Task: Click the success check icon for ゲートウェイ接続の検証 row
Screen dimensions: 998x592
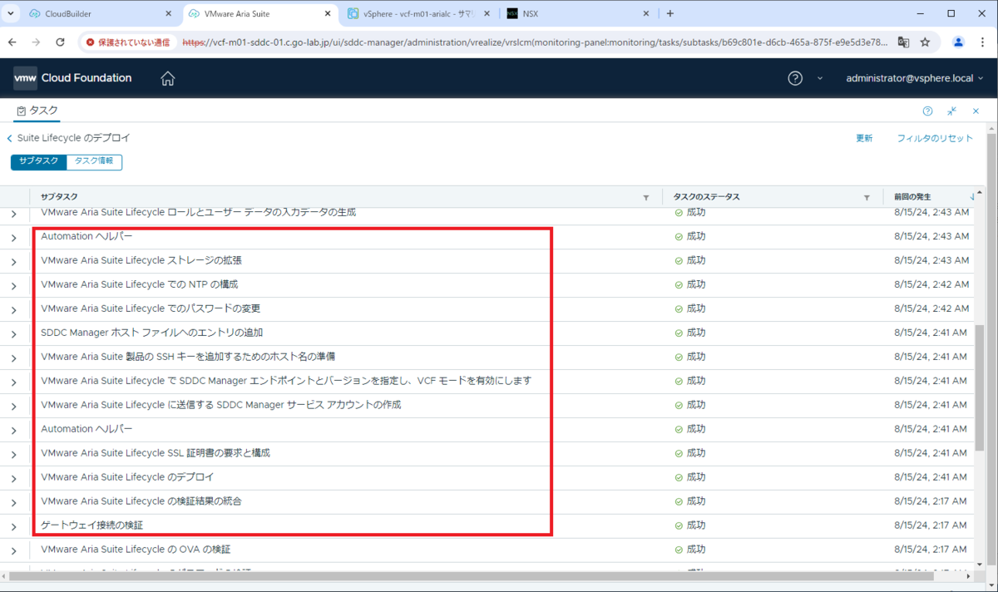Action: pyautogui.click(x=679, y=525)
